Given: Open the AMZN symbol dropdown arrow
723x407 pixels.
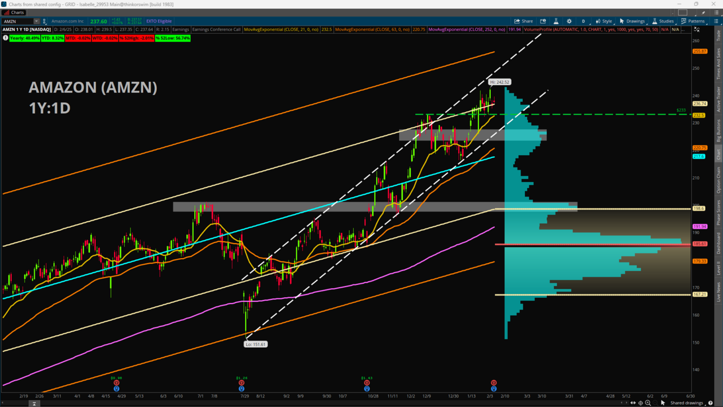Looking at the screenshot, I should (36, 21).
